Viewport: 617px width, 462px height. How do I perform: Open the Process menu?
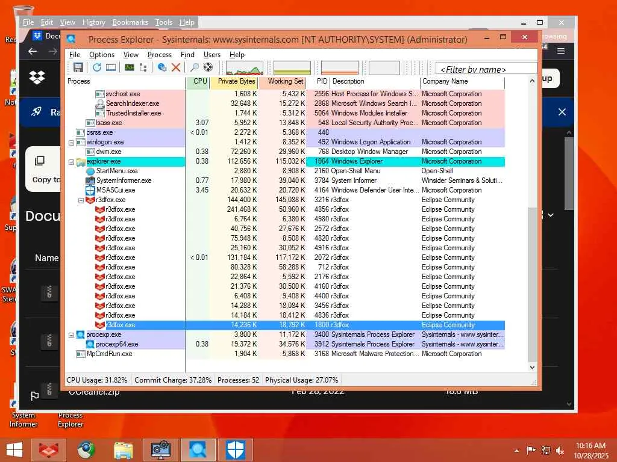point(159,55)
